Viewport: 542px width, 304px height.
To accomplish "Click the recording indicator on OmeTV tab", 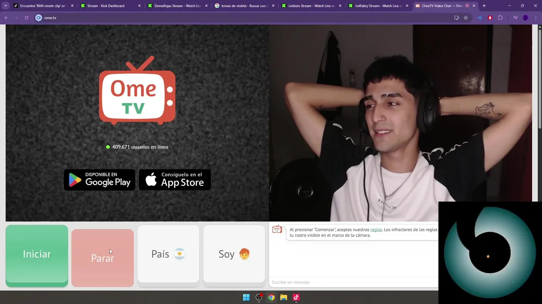I will [467, 6].
